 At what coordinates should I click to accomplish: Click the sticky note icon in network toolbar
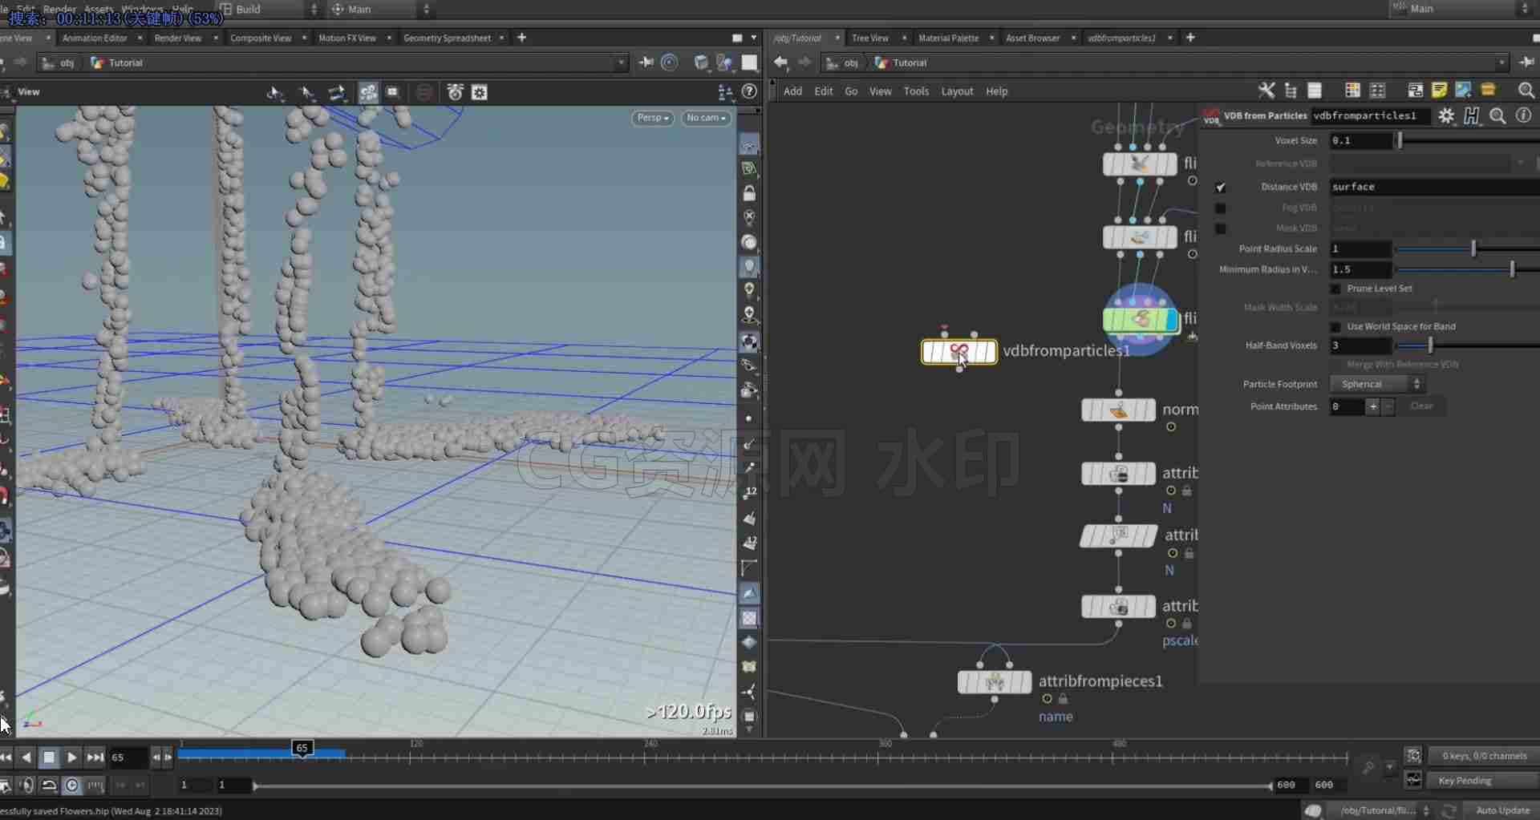(x=1439, y=91)
